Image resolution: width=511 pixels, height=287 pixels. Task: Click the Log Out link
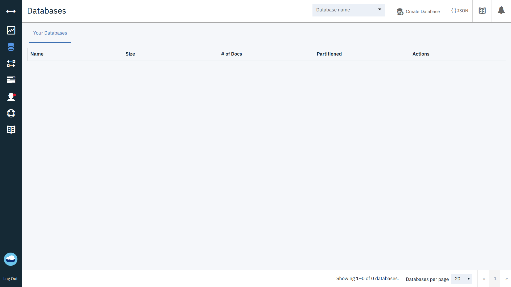coord(10,279)
